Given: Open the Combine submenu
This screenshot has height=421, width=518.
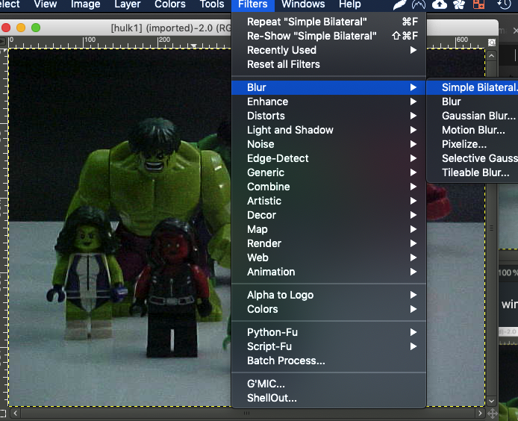Looking at the screenshot, I should pos(328,187).
